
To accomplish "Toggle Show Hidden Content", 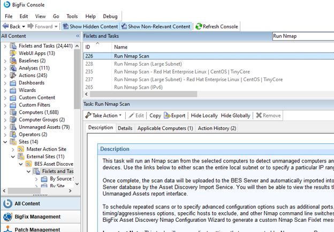I will [90, 26].
